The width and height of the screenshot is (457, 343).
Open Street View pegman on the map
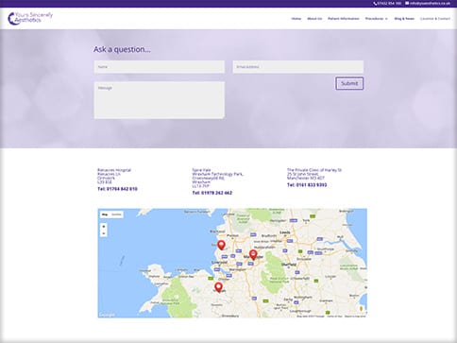[361, 309]
